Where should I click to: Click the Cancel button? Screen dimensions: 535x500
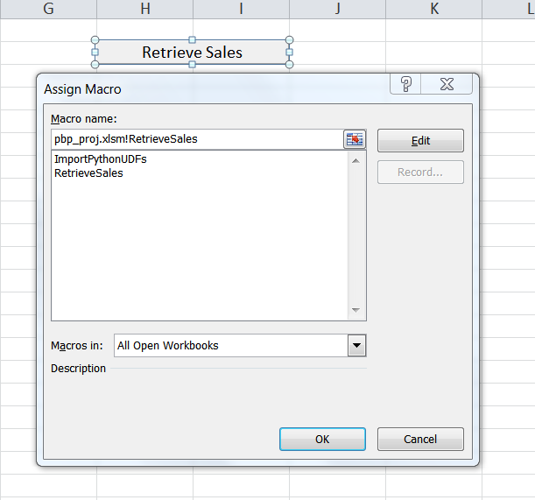[x=420, y=440]
